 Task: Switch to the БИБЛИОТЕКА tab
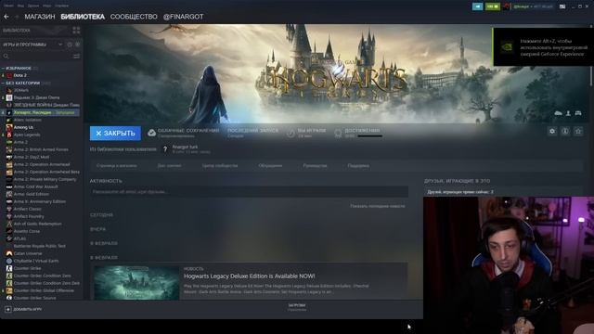[x=83, y=17]
